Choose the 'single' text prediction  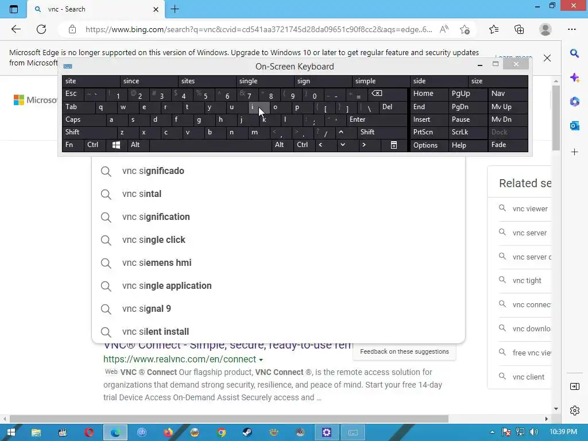coord(265,81)
